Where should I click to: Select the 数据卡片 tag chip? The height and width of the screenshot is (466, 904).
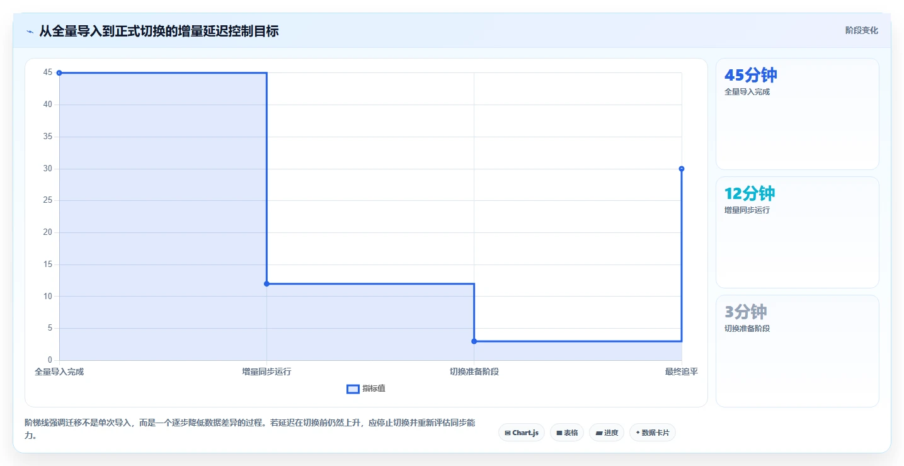(652, 433)
